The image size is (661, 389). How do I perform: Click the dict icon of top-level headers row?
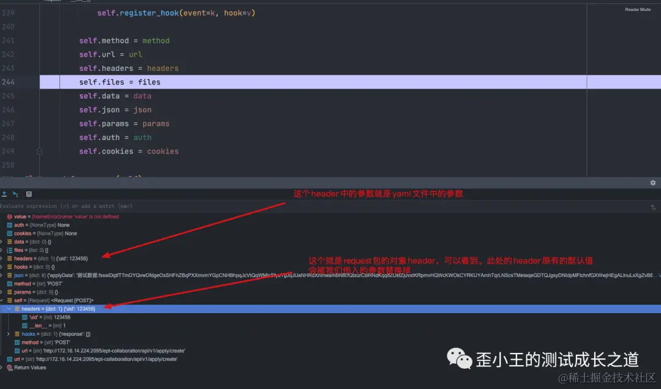9,259
